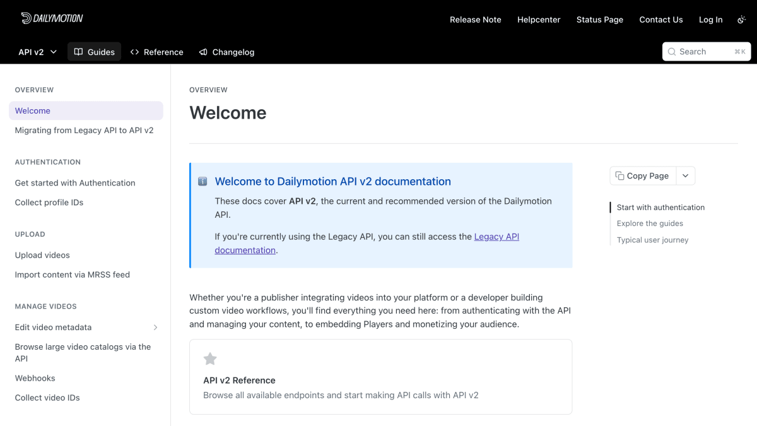Open the API v2 version dropdown
Image resolution: width=757 pixels, height=426 pixels.
(x=38, y=52)
